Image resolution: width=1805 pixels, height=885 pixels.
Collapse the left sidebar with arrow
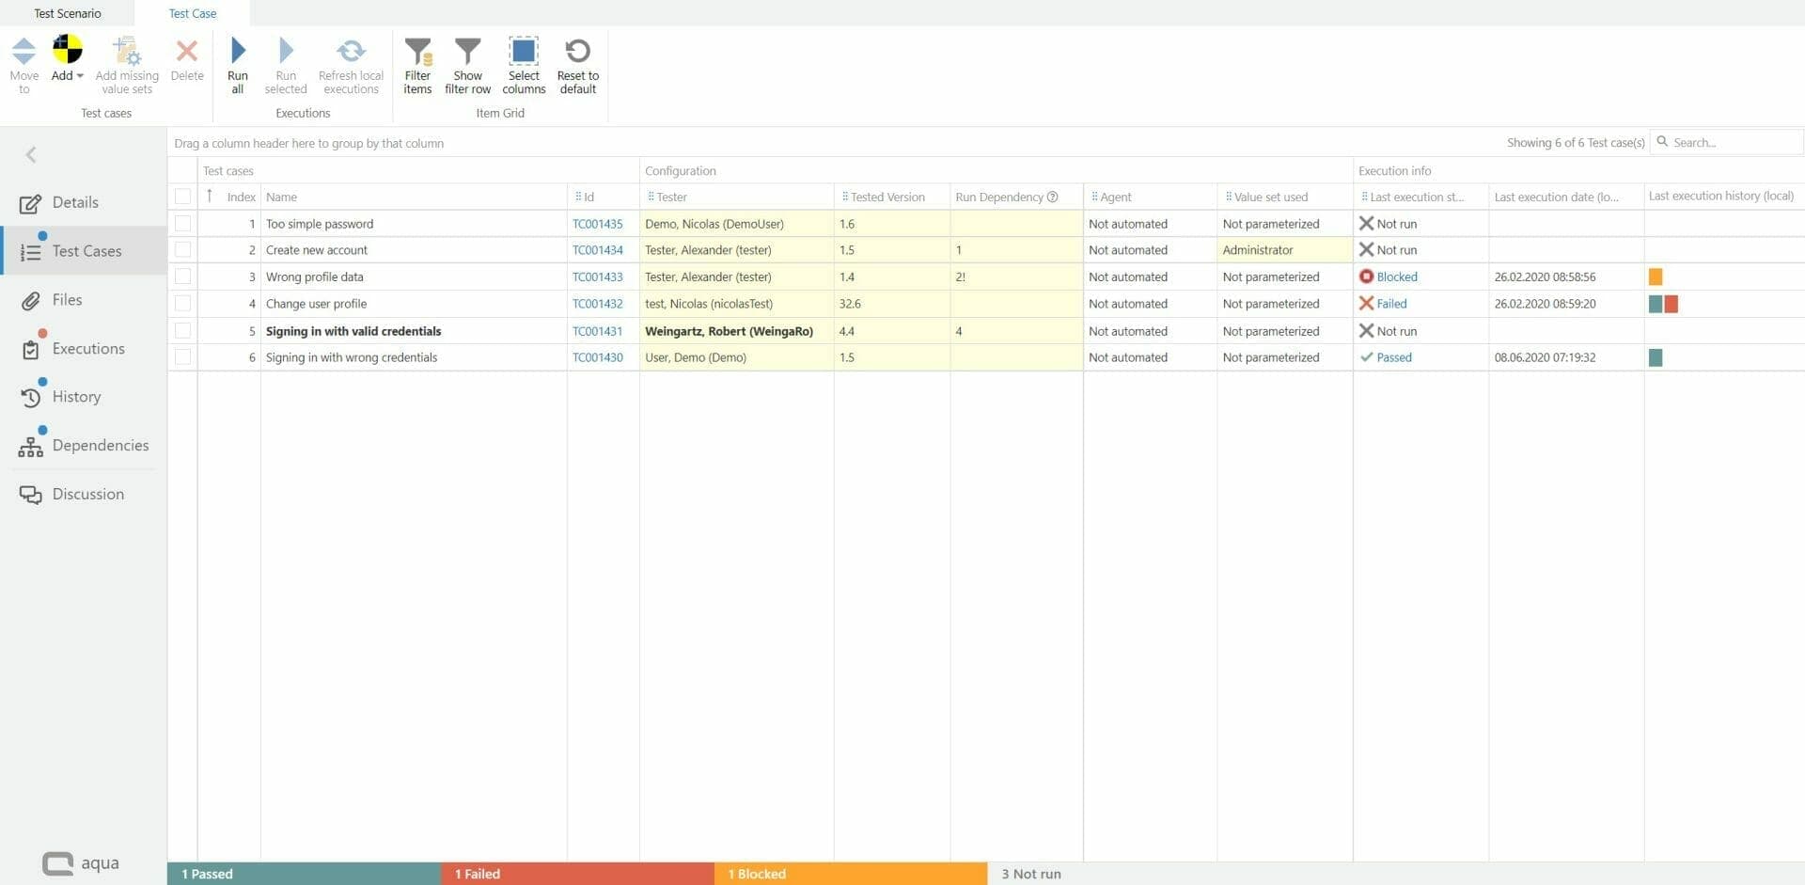31,154
